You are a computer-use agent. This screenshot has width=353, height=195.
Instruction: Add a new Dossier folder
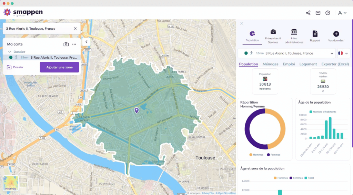click(15, 67)
